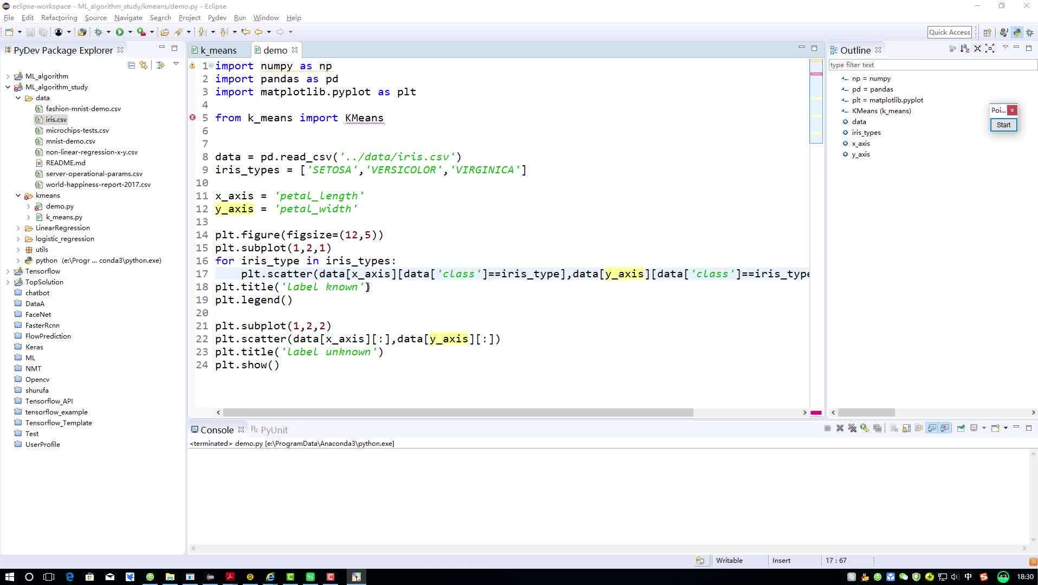
Task: Click Collapse All in Package Explorer
Action: (131, 65)
